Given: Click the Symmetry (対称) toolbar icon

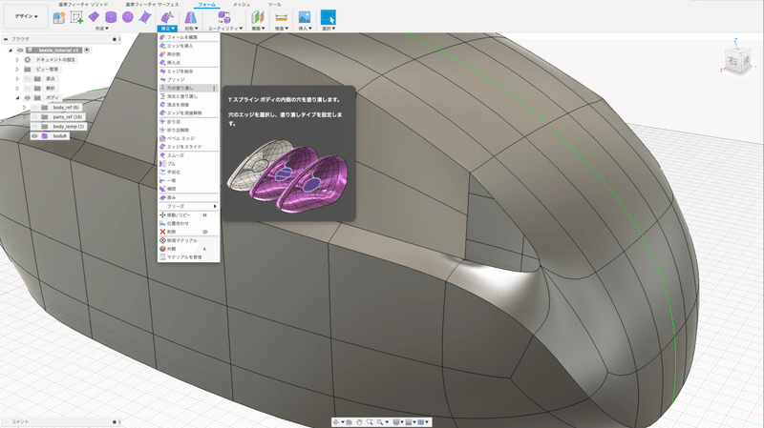Looking at the screenshot, I should (190, 17).
